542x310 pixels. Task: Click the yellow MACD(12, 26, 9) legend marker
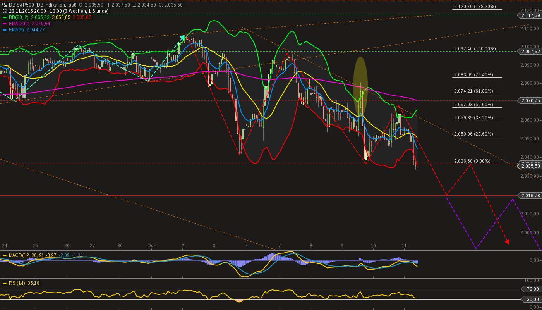5,255
